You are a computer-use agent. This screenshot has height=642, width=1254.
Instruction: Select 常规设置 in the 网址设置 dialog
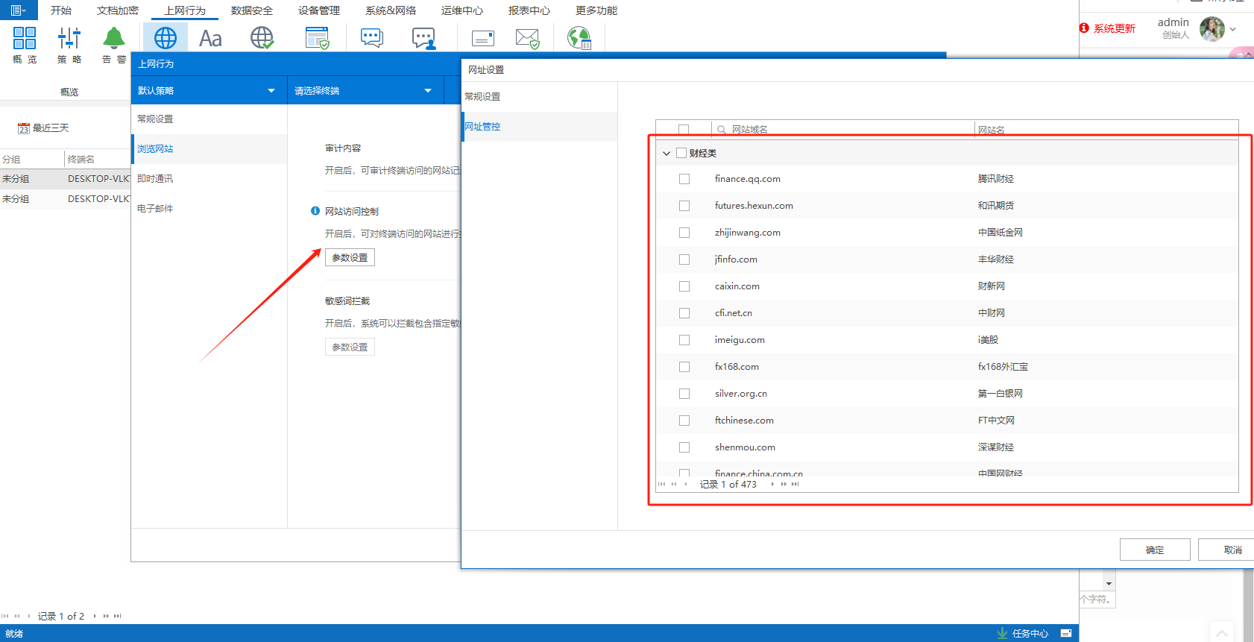pyautogui.click(x=483, y=97)
